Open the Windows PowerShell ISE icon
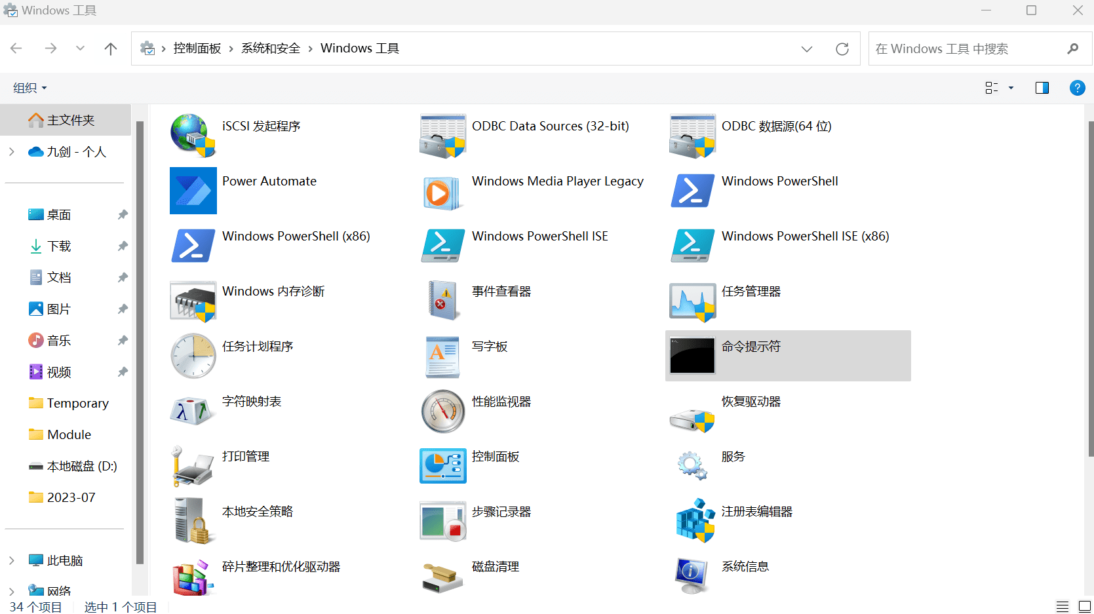This screenshot has width=1094, height=614. pos(442,246)
